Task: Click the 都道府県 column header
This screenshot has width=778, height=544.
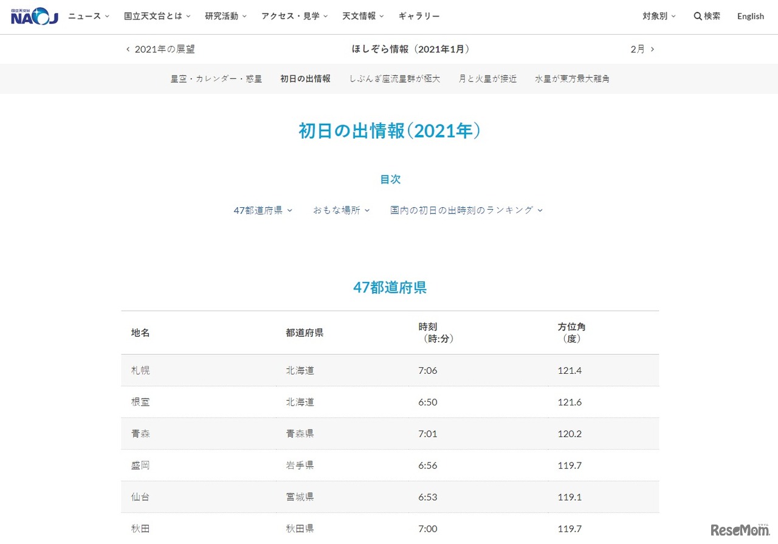Action: pos(305,333)
